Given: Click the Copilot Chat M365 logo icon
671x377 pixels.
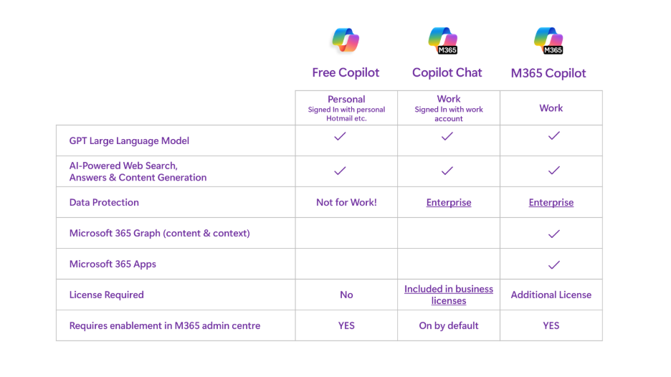Looking at the screenshot, I should click(x=442, y=40).
